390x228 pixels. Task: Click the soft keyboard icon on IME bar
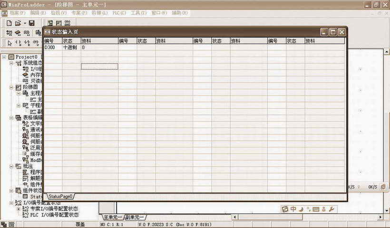[x=315, y=209]
